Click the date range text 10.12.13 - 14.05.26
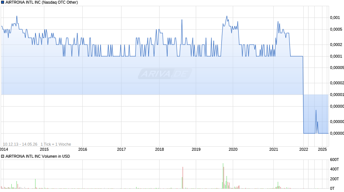Image resolution: width=344 pixels, height=192 pixels. [20, 144]
